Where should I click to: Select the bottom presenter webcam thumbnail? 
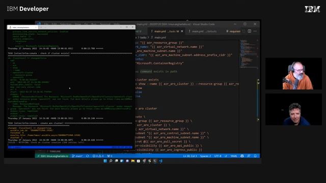(x=293, y=109)
